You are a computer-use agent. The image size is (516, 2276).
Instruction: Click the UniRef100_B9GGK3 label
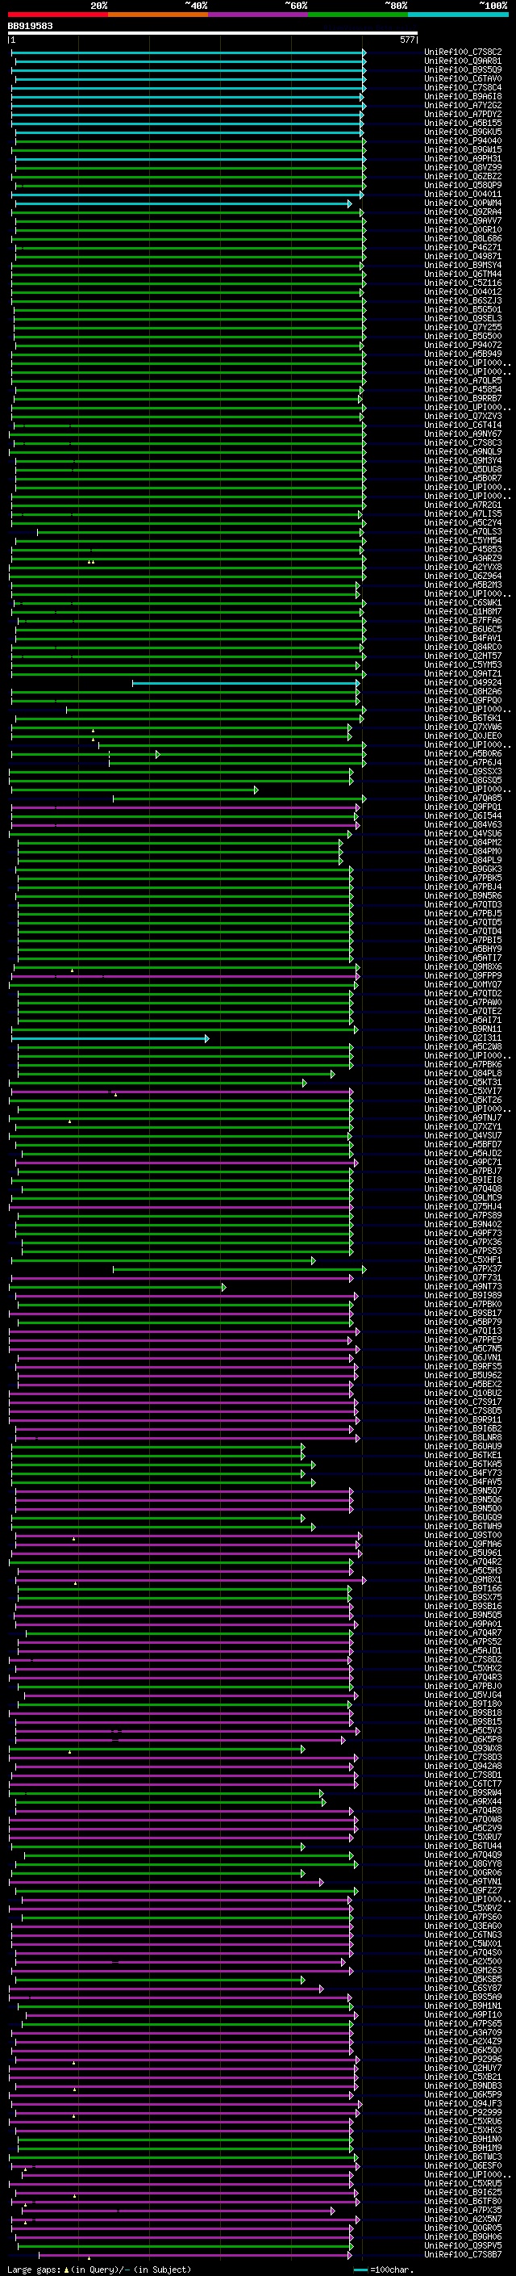click(x=462, y=870)
